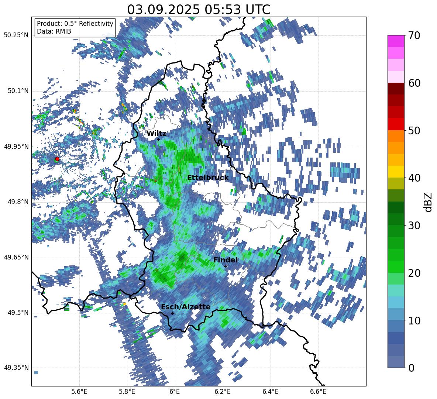437x399 pixels.
Task: Click the title timestamp 03.09.2025 05:53 UTC
Action: point(199,10)
